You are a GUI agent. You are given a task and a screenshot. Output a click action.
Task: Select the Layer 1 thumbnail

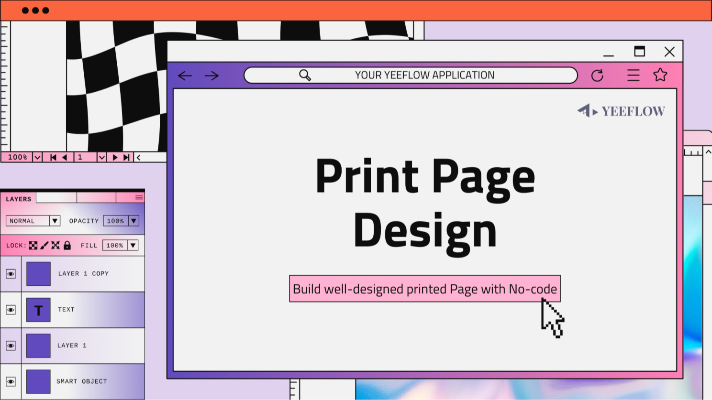point(38,346)
